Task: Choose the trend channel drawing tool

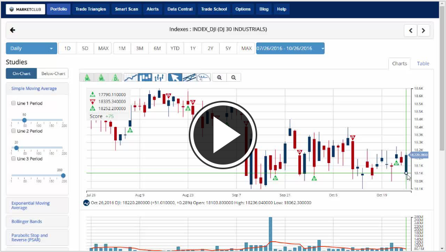Action: 190,78
